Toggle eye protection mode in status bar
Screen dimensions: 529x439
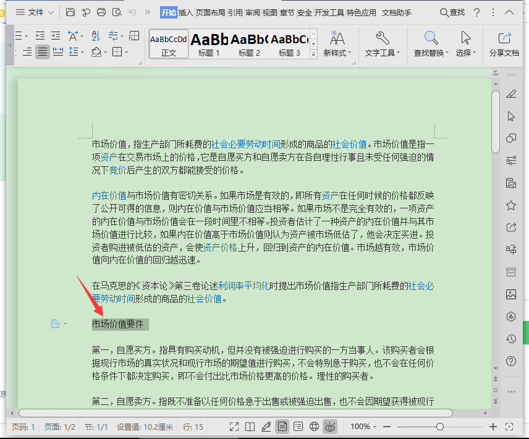point(331,427)
